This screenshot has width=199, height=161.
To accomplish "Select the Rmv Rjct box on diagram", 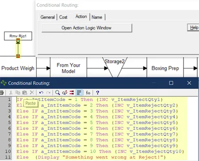I will coord(18,36).
